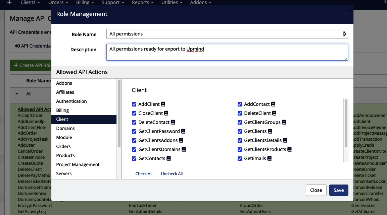Select the Affiliates API category
Viewport: 387px width, 215px height.
[84, 92]
